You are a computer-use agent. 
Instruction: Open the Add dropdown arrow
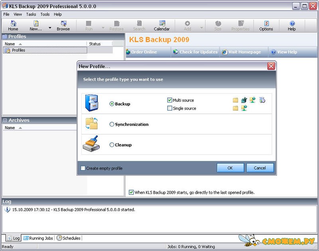pyautogui.click(x=201, y=28)
